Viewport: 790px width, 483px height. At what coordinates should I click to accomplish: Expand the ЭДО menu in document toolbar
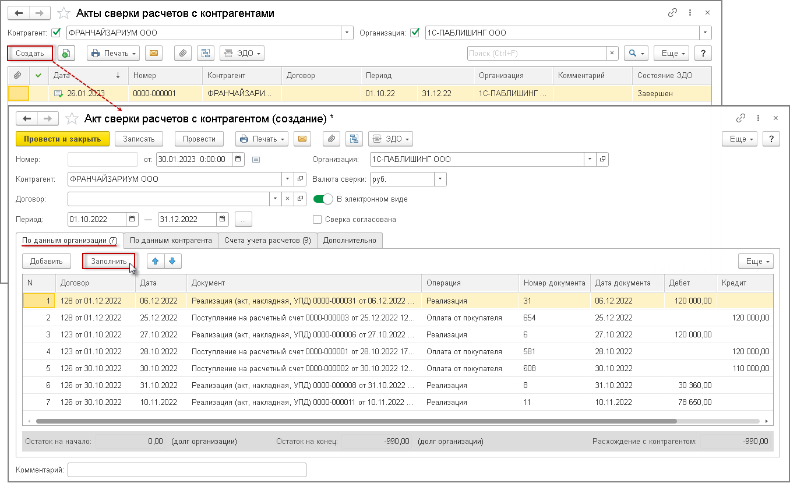[x=390, y=139]
